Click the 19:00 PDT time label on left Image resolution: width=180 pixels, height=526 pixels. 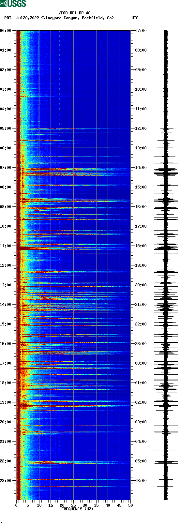6,402
